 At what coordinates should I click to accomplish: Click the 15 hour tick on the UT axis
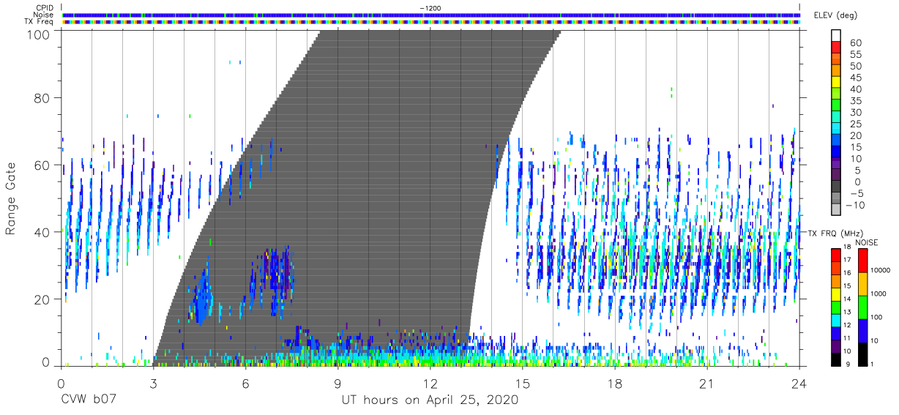(523, 384)
